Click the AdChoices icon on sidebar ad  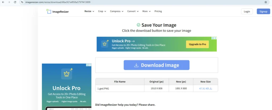[x=88, y=65]
